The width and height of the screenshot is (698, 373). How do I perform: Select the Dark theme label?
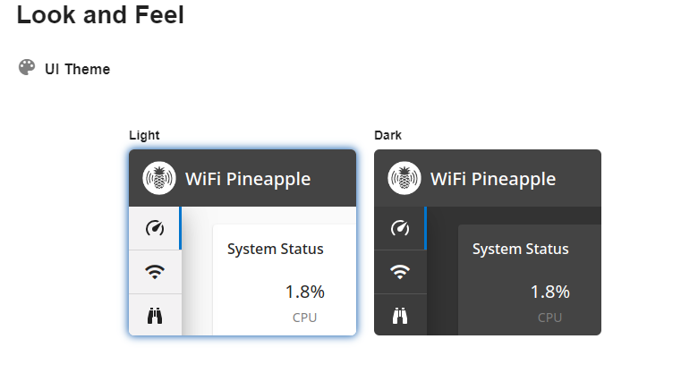tap(387, 135)
